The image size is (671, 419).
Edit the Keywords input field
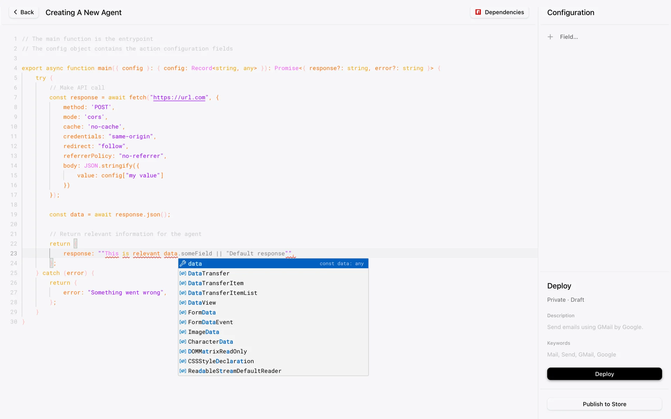point(582,355)
